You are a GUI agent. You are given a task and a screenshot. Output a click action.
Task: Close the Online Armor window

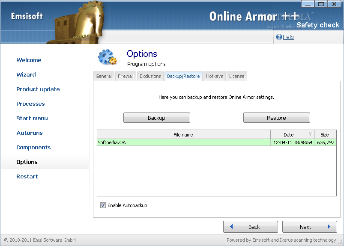(334, 4)
